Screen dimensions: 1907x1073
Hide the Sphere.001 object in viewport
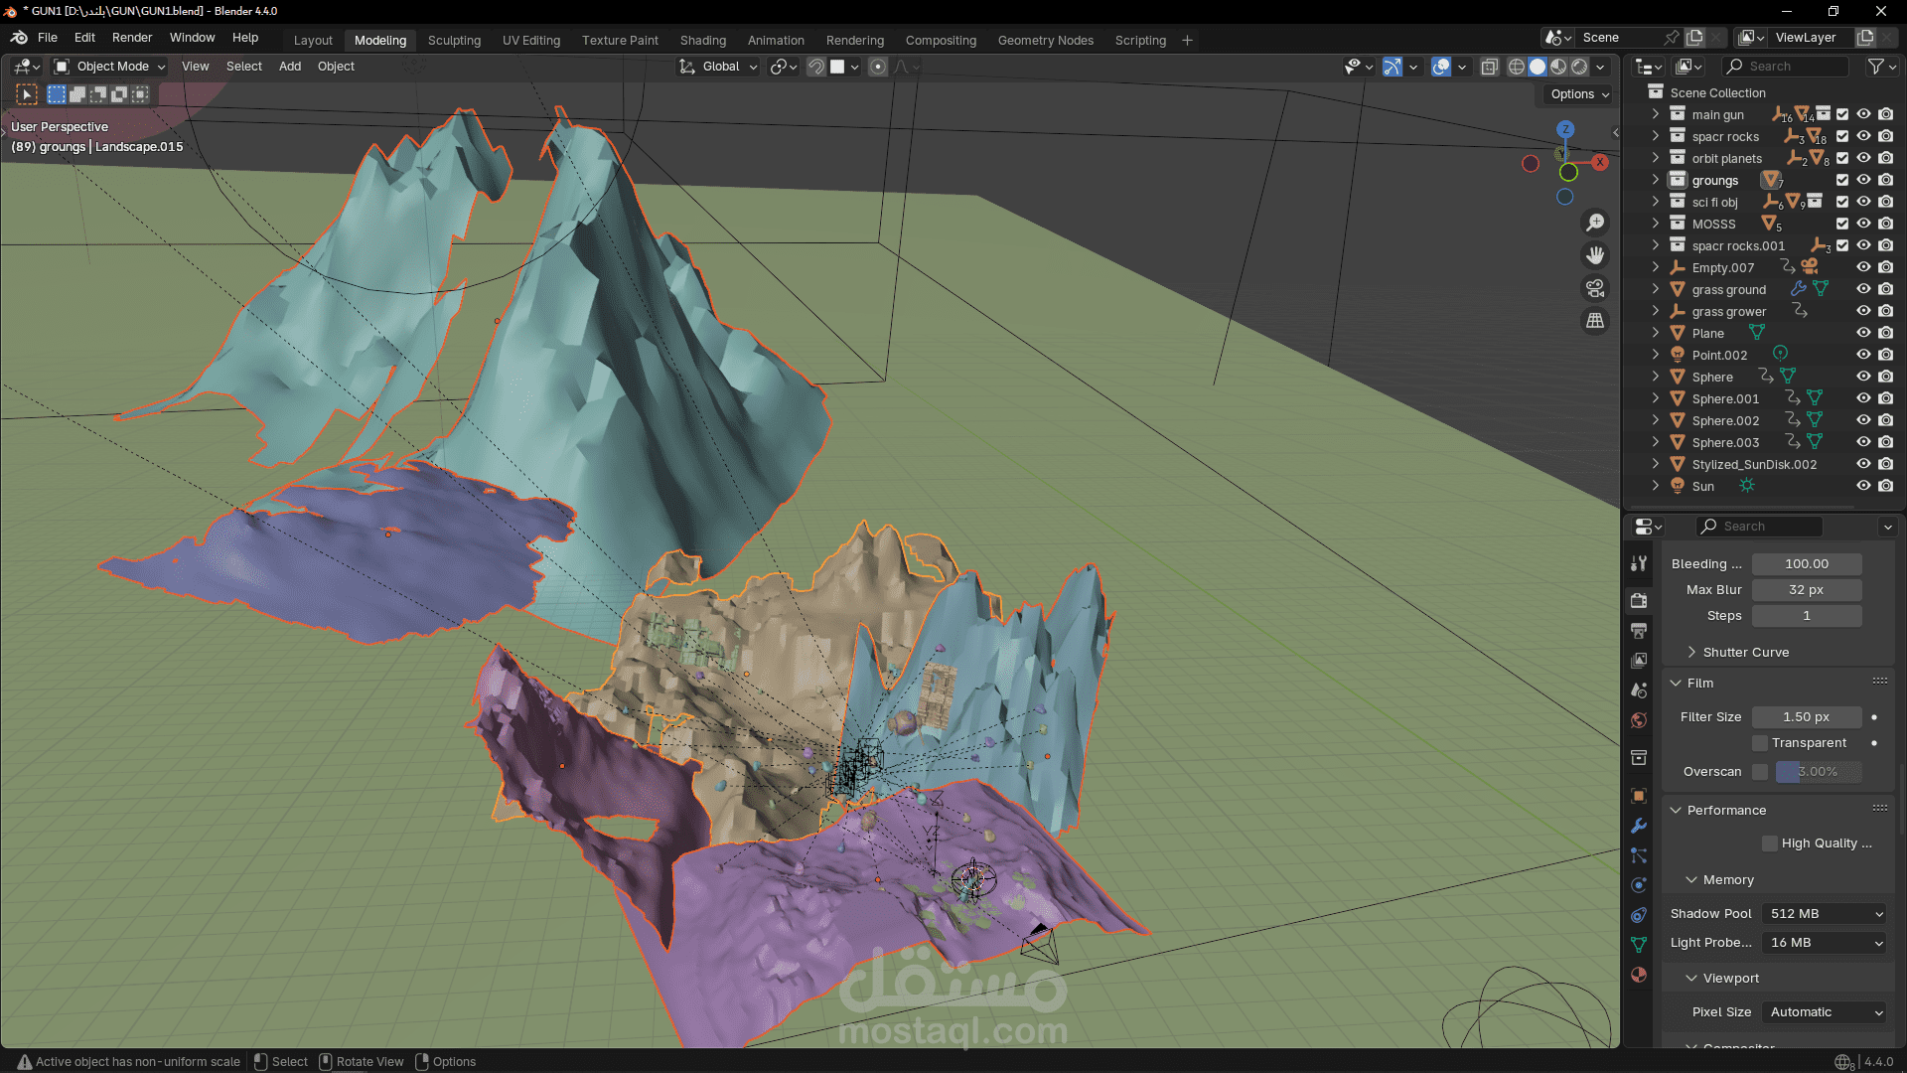(1863, 398)
